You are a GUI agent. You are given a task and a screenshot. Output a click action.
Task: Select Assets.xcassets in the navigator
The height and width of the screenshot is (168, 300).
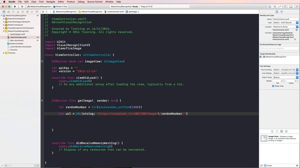pyautogui.click(x=17, y=43)
